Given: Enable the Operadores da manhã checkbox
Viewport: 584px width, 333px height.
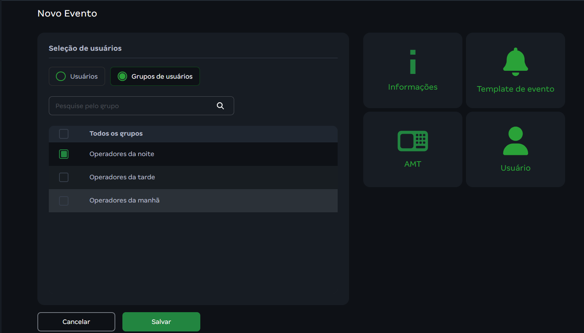Looking at the screenshot, I should pyautogui.click(x=64, y=201).
